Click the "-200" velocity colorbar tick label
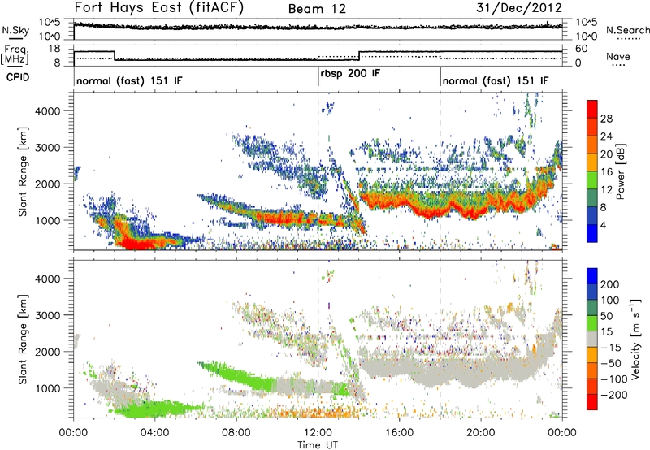 click(x=614, y=395)
